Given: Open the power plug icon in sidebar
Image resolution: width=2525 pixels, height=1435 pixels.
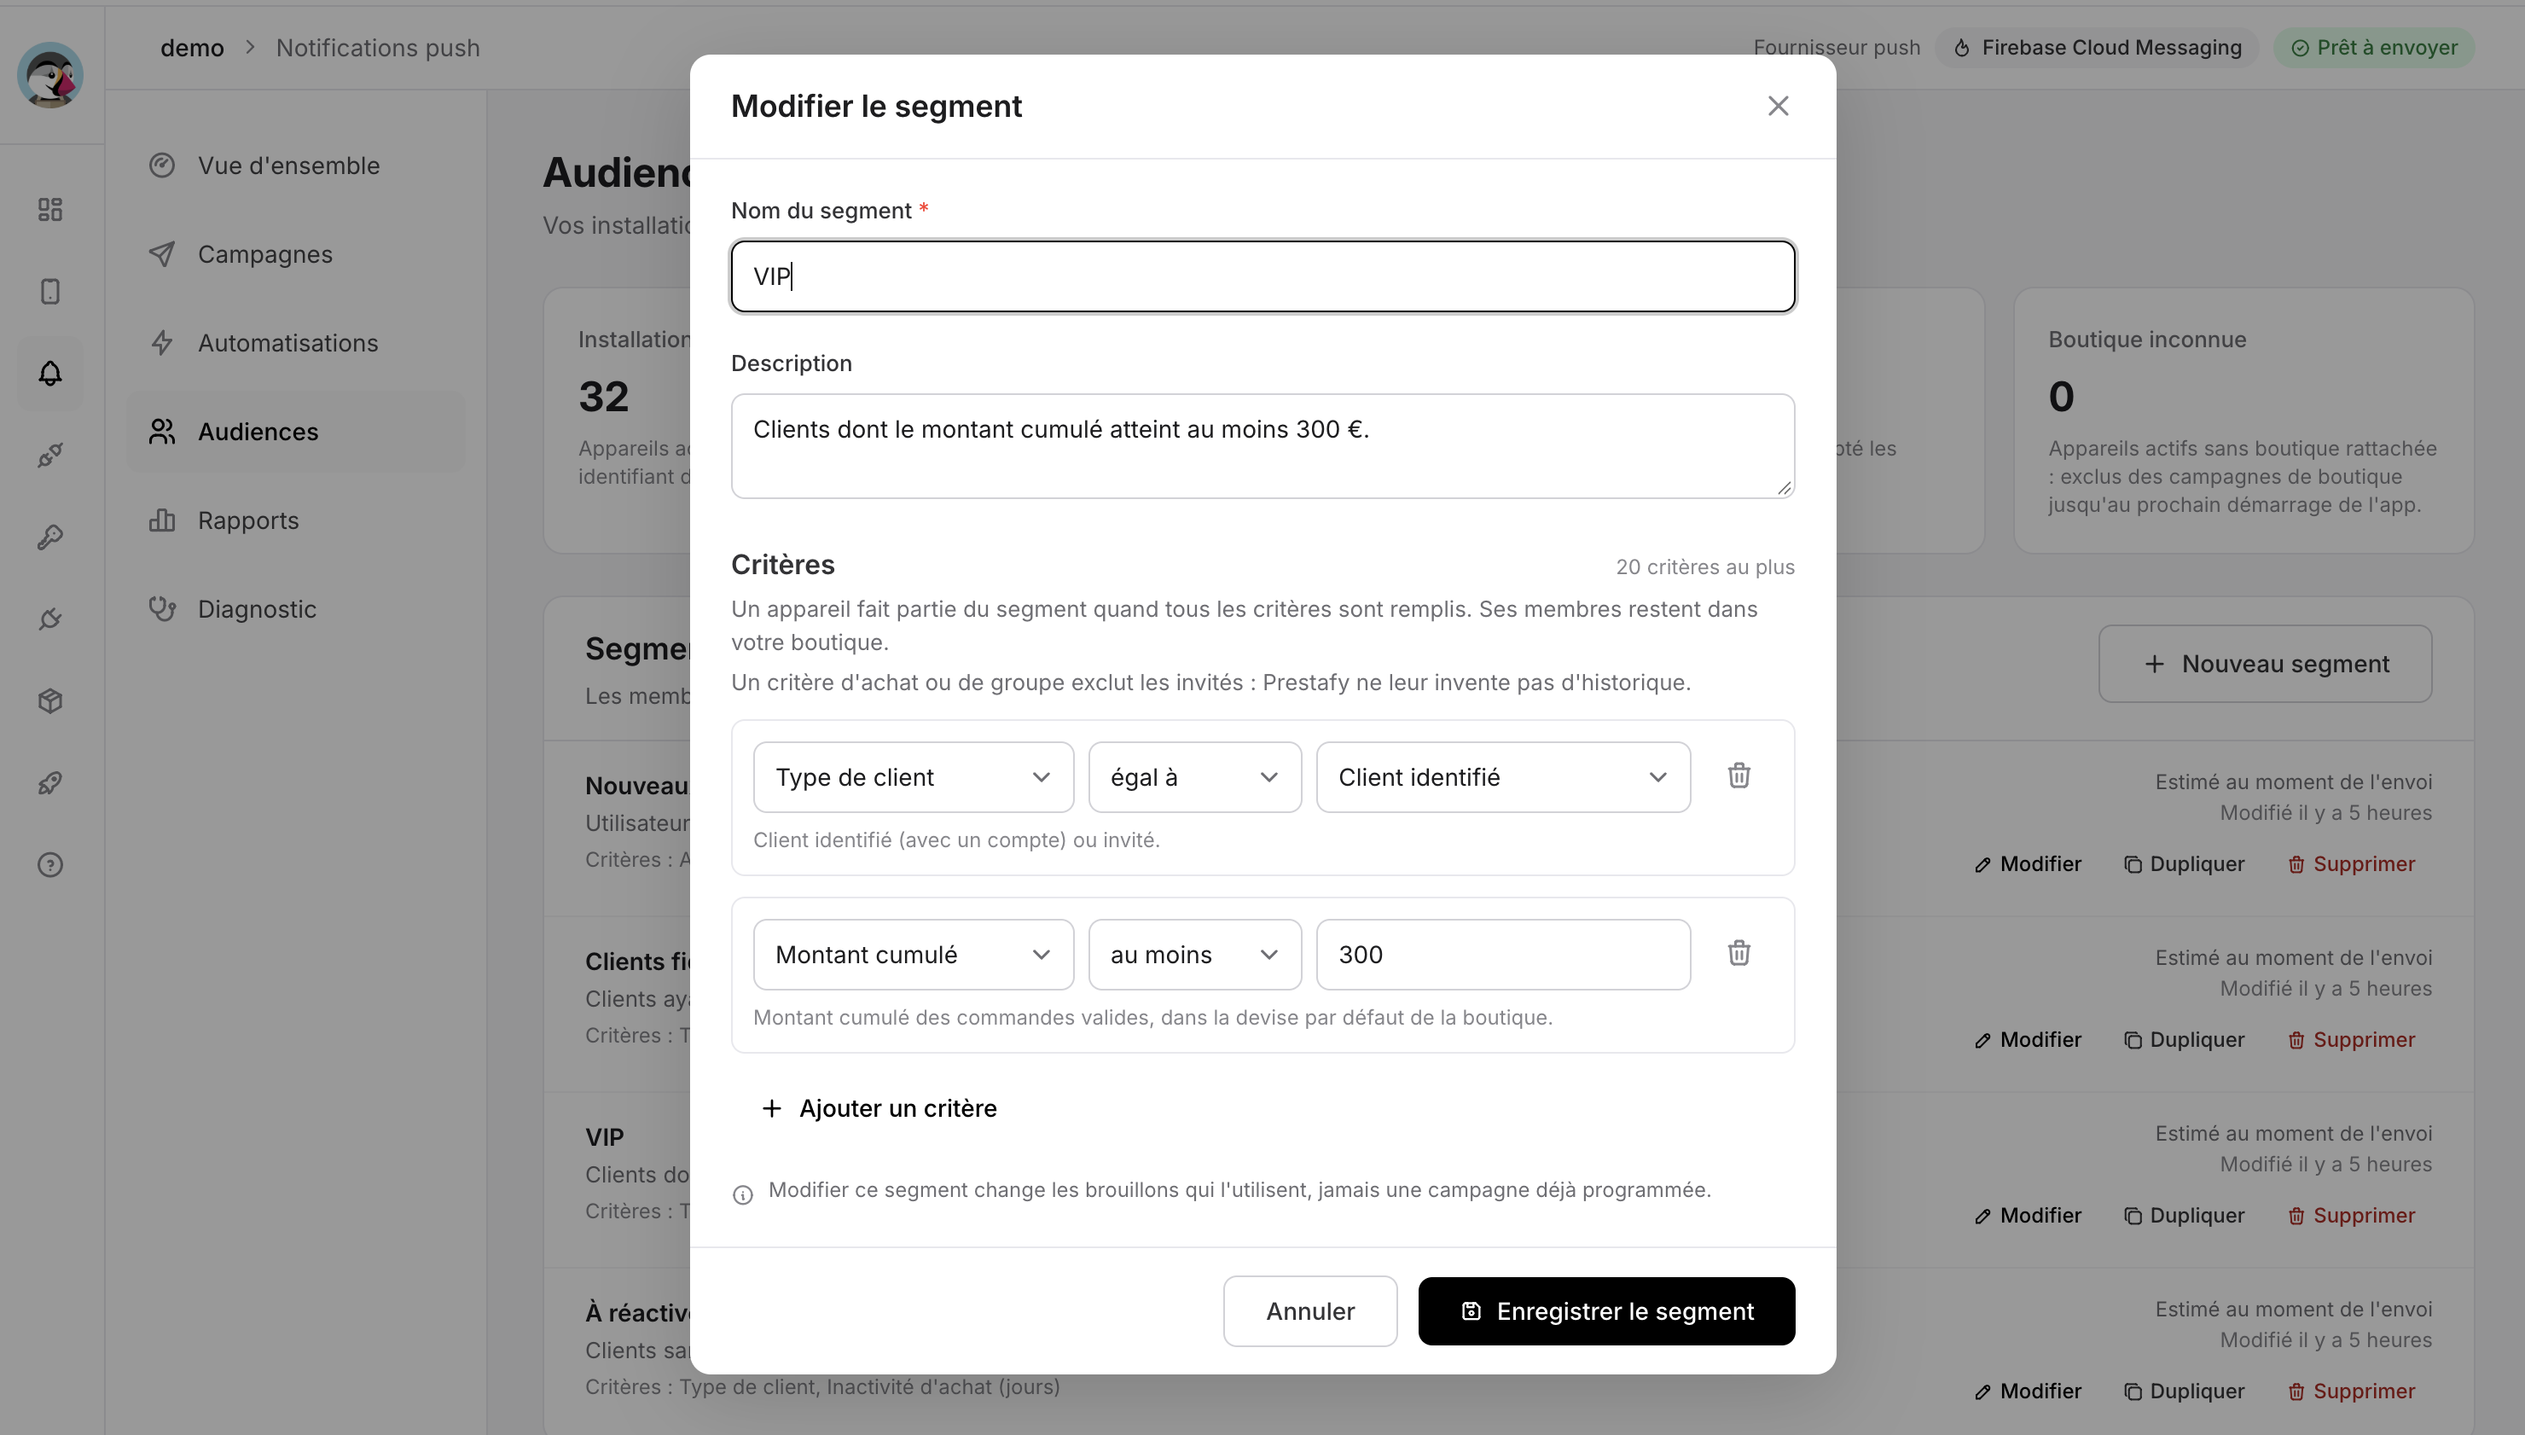Looking at the screenshot, I should [x=50, y=618].
